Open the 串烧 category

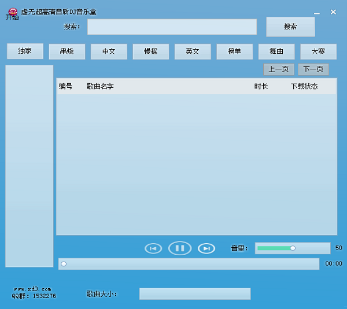point(67,51)
